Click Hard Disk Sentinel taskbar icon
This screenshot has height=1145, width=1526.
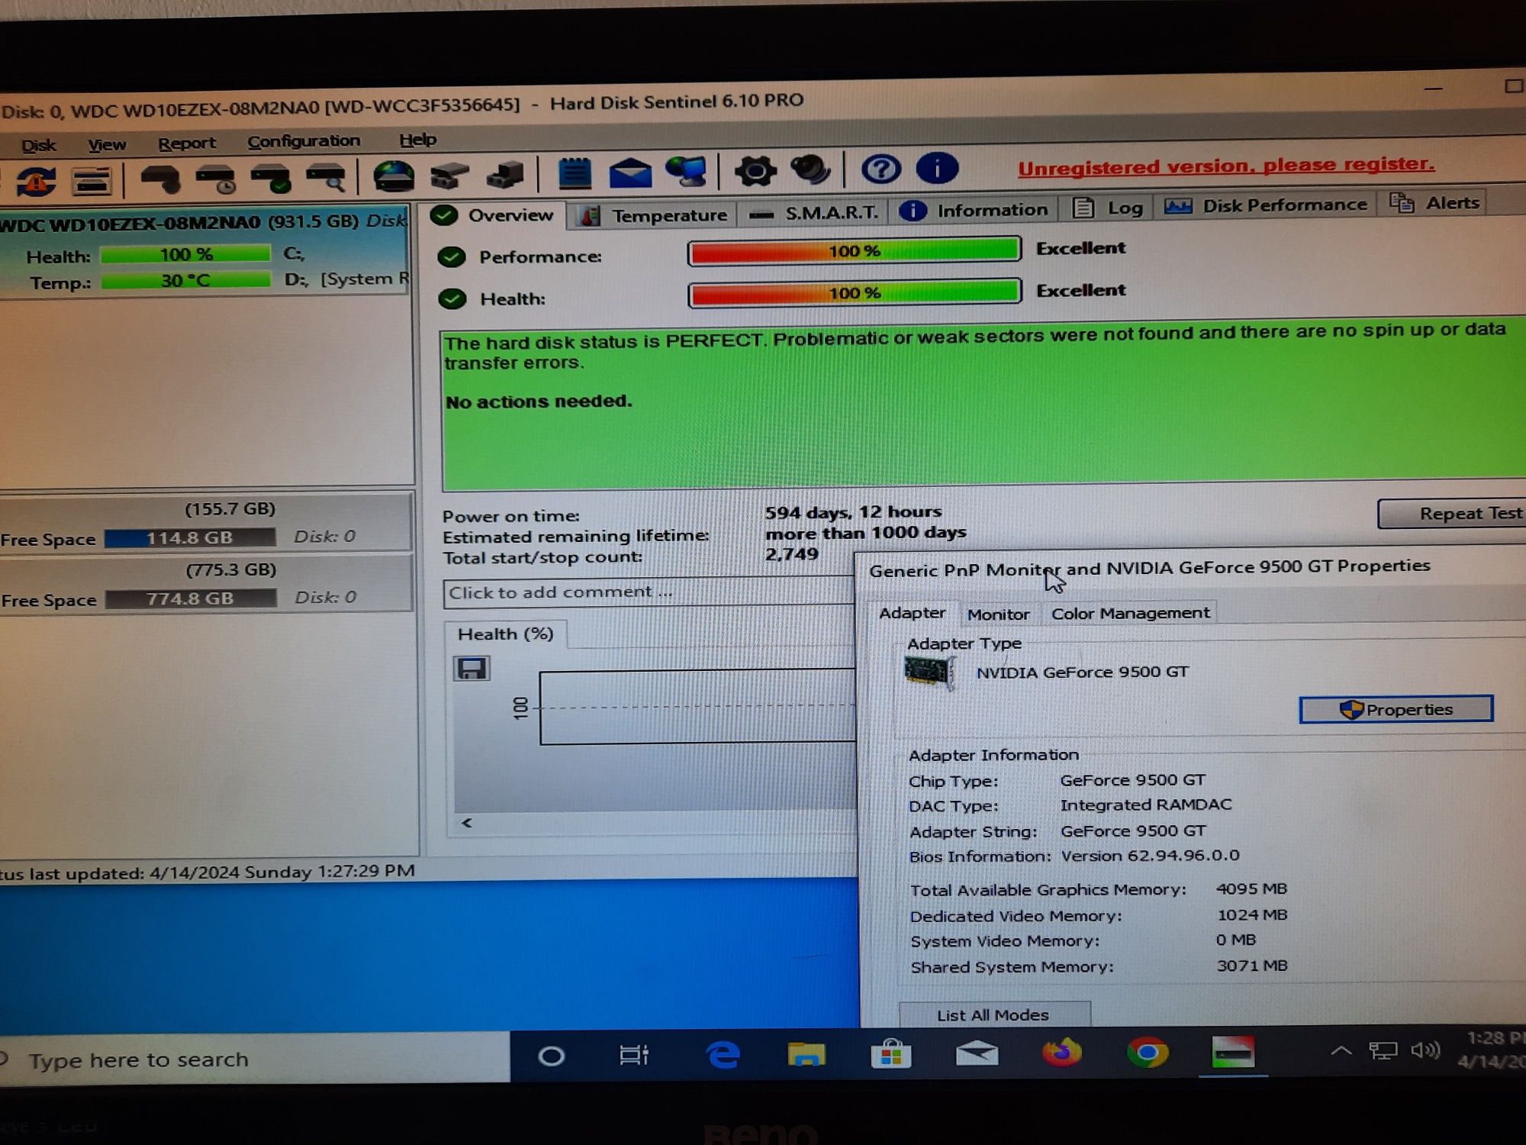(1233, 1052)
